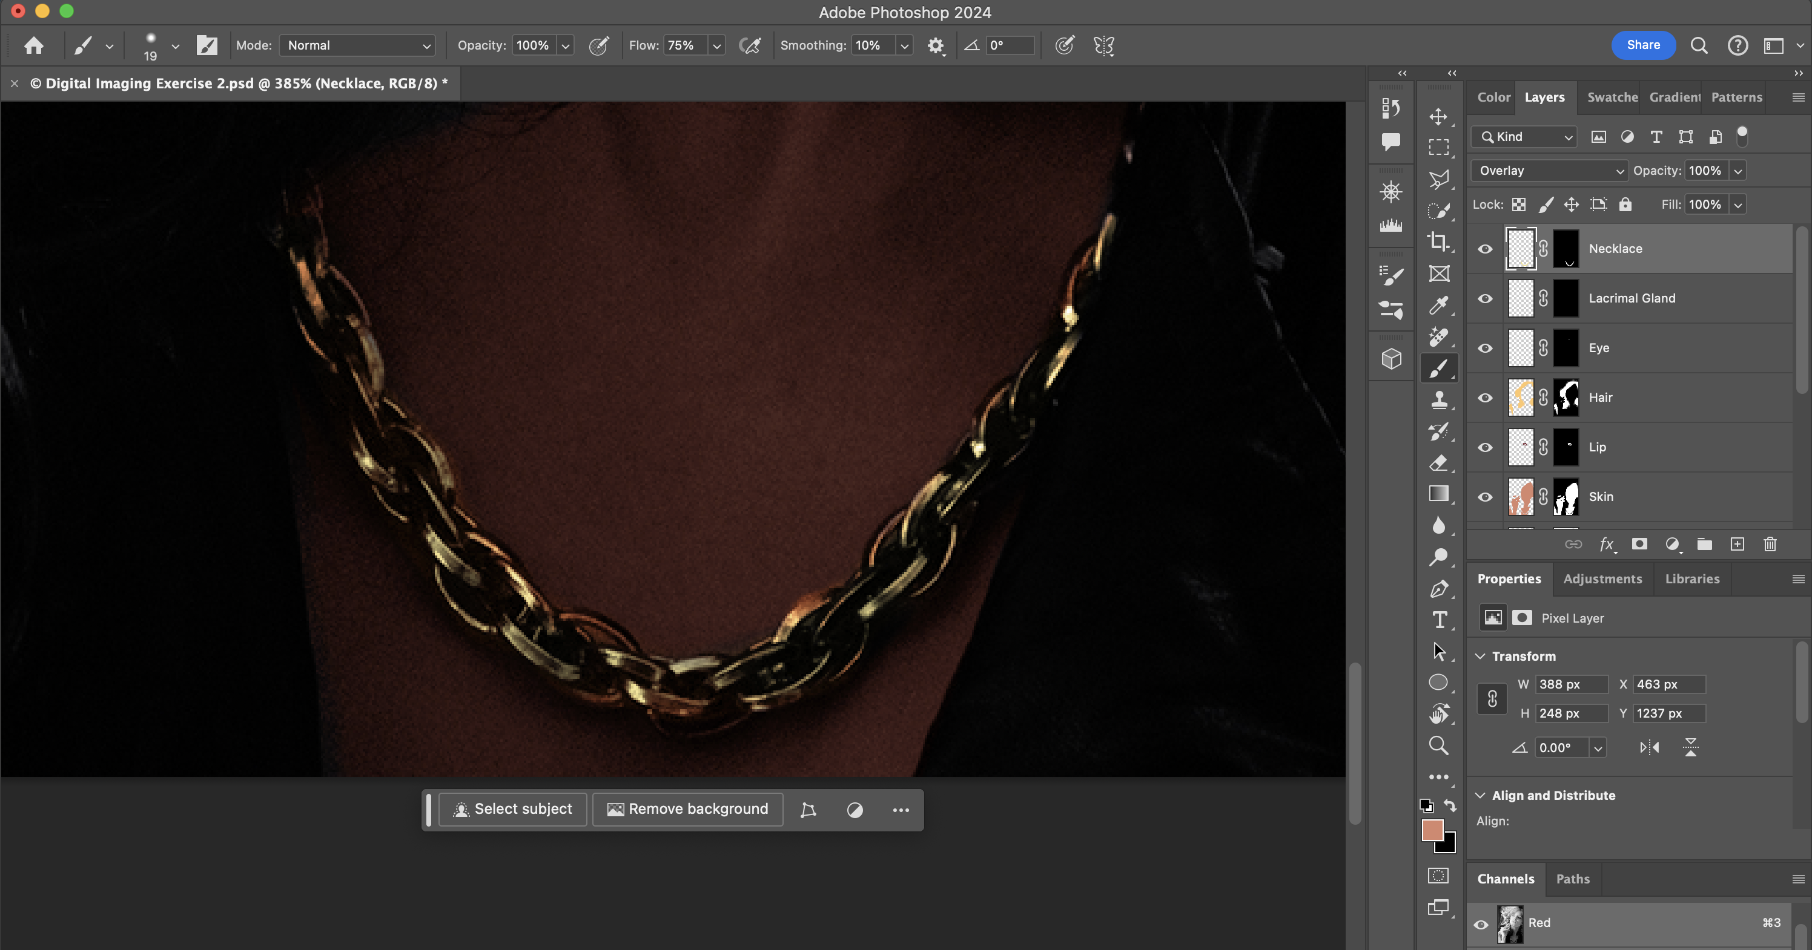This screenshot has height=950, width=1812.
Task: Select the Crop tool
Action: pos(1438,241)
